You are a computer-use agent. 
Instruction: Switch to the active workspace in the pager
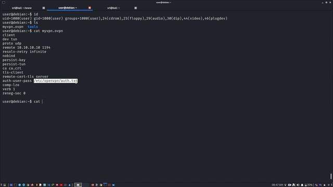(78, 185)
